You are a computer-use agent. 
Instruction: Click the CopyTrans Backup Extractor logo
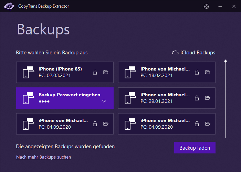click(9, 6)
